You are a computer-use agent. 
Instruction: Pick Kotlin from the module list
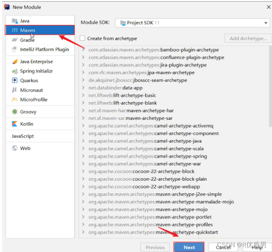pos(40,124)
